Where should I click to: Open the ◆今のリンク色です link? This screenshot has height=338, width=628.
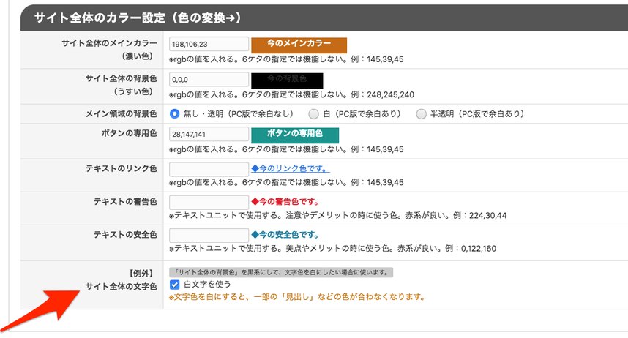pyautogui.click(x=290, y=169)
